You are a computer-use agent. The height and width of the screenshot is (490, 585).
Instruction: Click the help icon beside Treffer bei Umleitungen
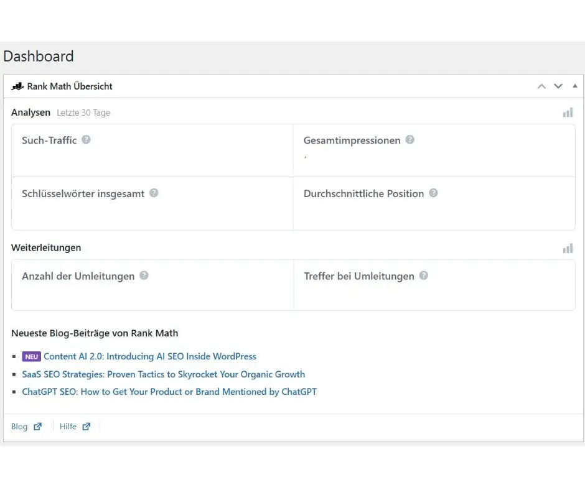click(x=423, y=275)
